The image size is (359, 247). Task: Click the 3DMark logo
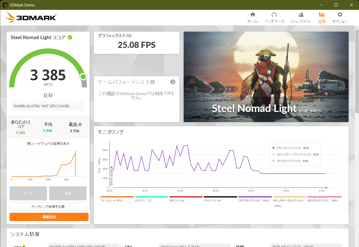pyautogui.click(x=30, y=17)
